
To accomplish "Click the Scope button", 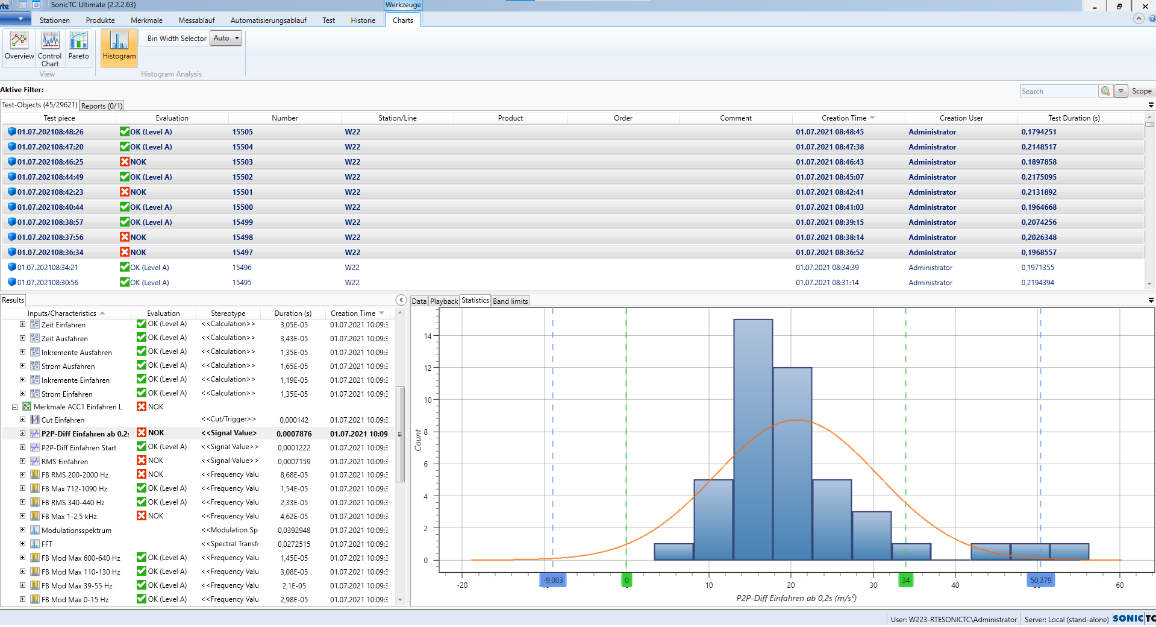I will tap(1142, 91).
